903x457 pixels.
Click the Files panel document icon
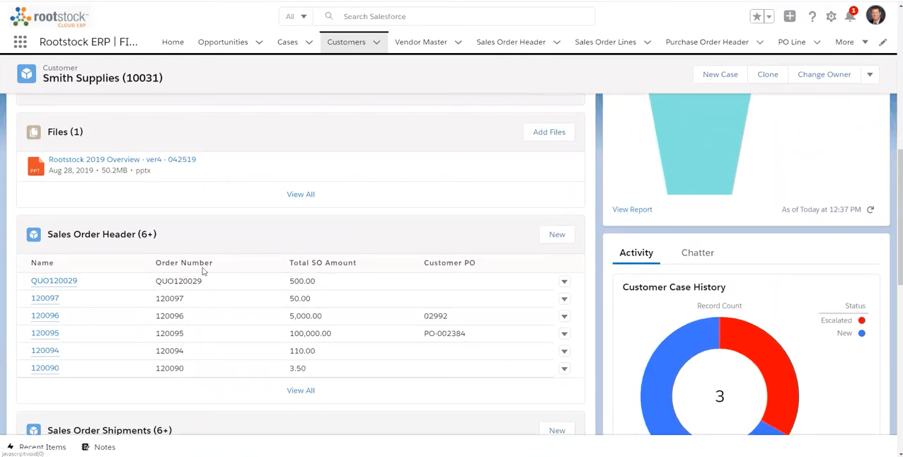point(34,132)
